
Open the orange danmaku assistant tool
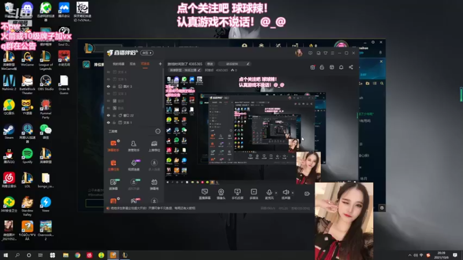click(113, 146)
